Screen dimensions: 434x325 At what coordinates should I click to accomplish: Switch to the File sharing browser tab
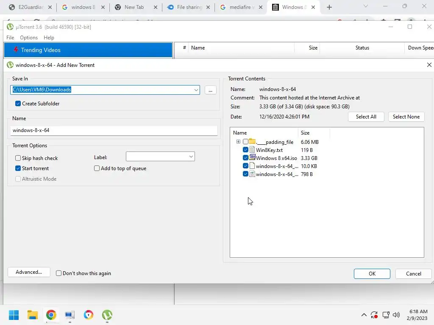tap(189, 7)
